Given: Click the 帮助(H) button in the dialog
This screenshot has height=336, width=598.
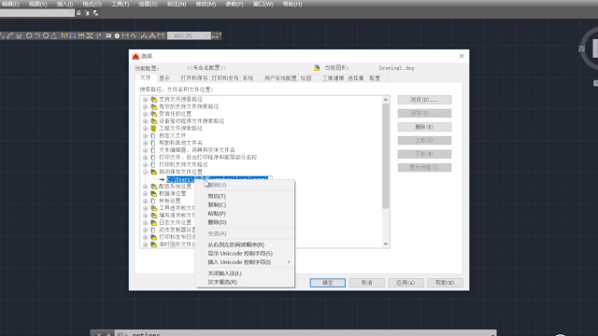Looking at the screenshot, I should (x=445, y=283).
